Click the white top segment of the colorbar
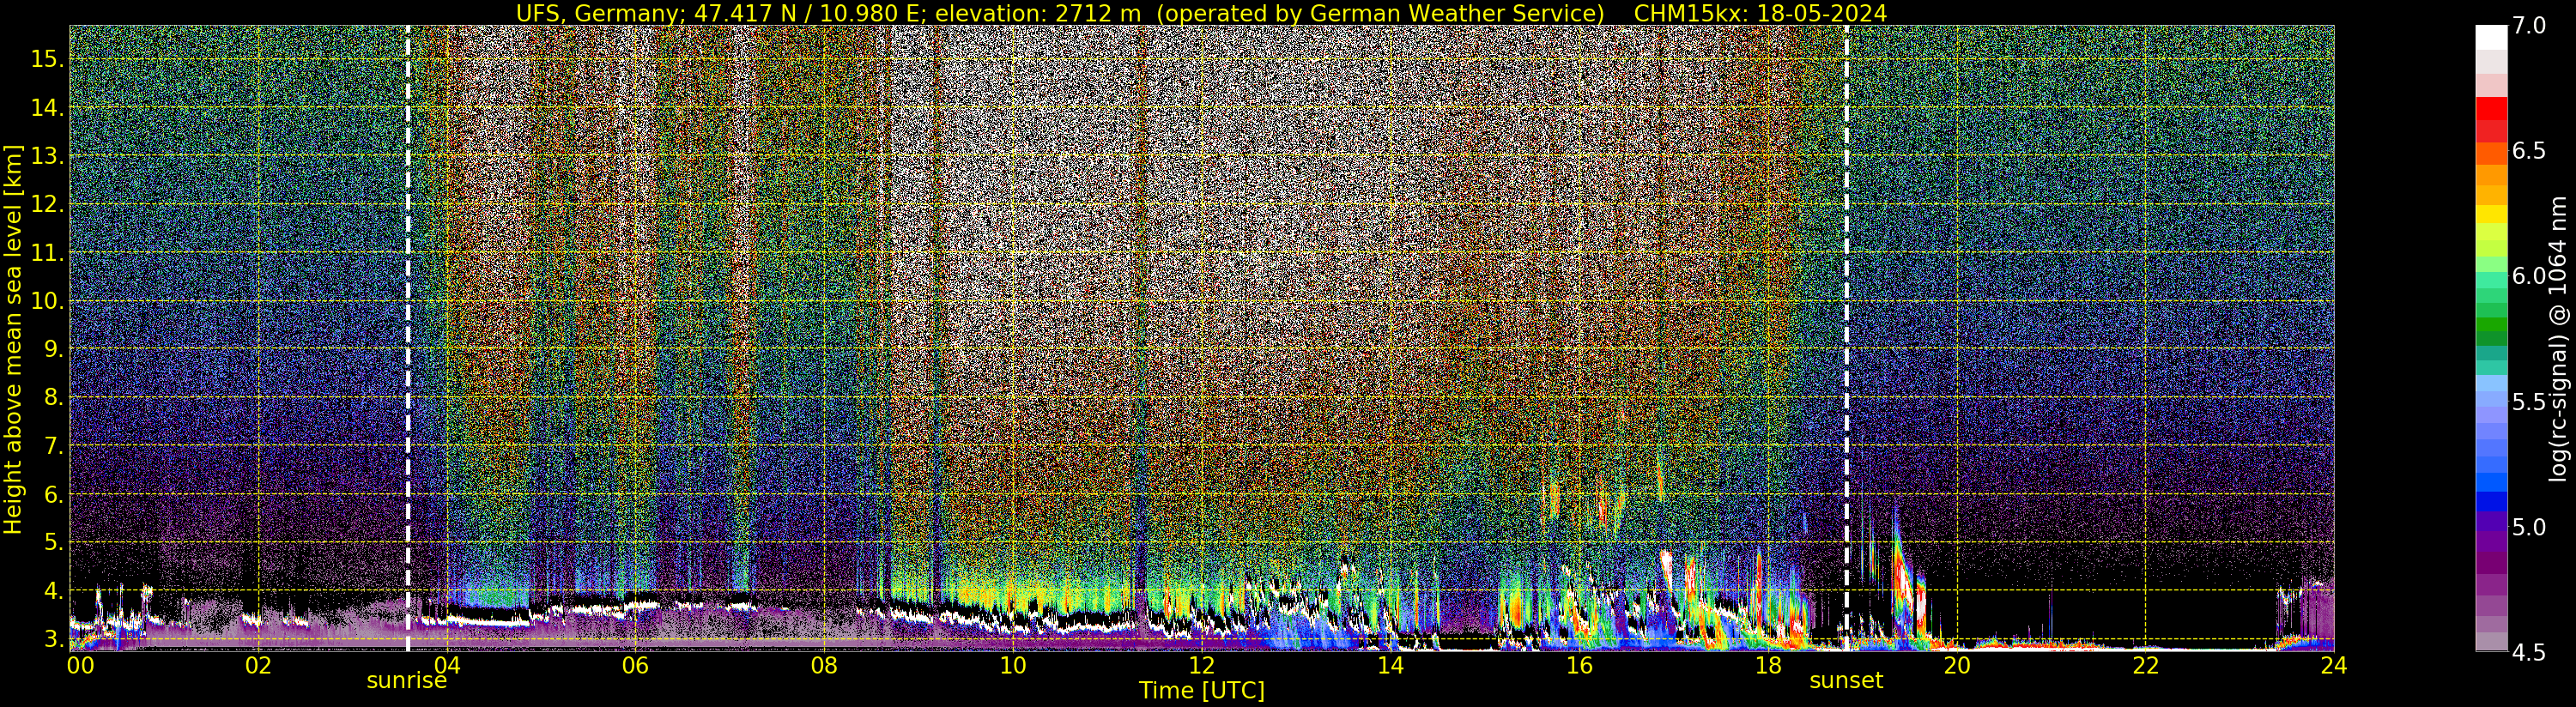This screenshot has height=707, width=2576. 2491,37
